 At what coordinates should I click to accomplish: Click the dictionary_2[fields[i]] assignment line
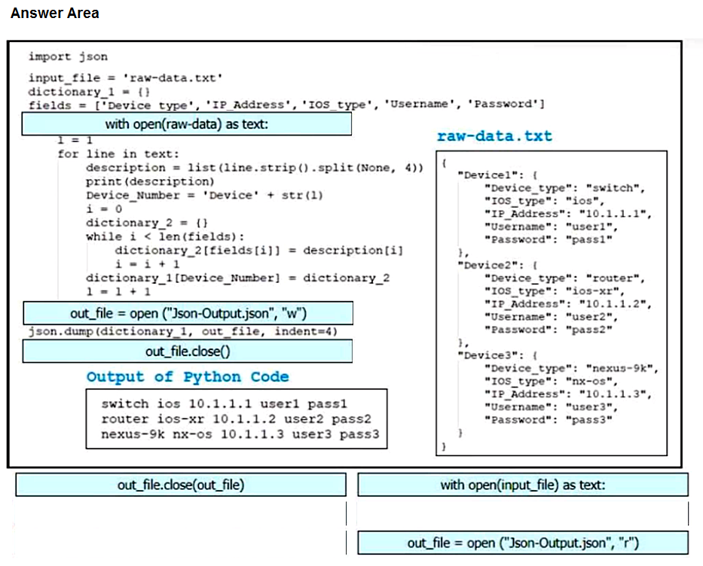(x=258, y=251)
